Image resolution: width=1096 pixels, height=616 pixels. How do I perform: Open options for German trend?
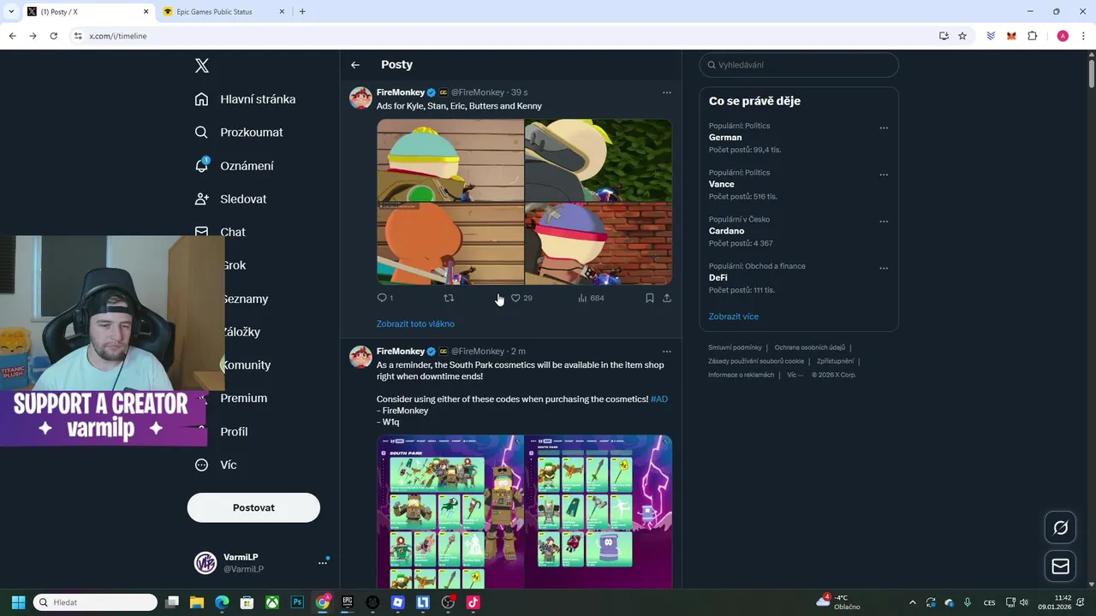[884, 128]
